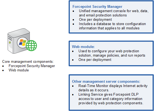This screenshot has height=111, width=154.
Task: Click Used to configure your web protection text
Action: point(109,51)
